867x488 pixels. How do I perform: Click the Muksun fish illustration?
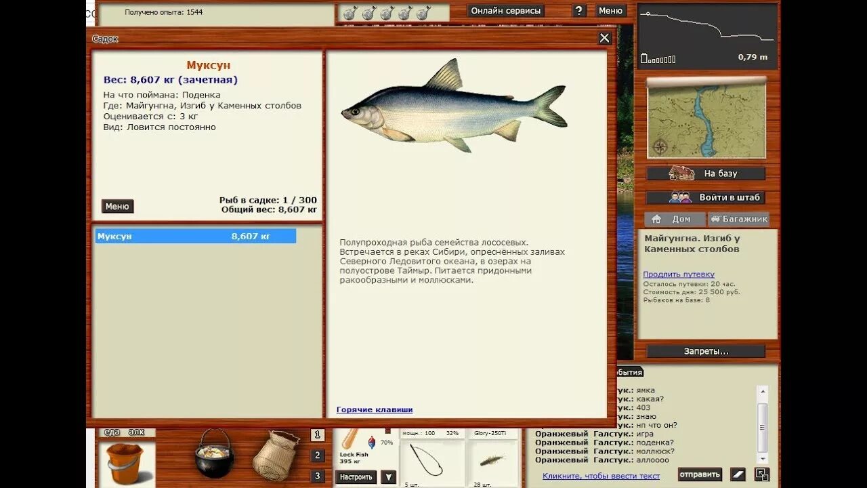pos(454,106)
